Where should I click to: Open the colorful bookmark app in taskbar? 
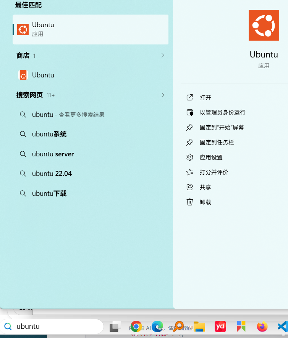(x=241, y=326)
